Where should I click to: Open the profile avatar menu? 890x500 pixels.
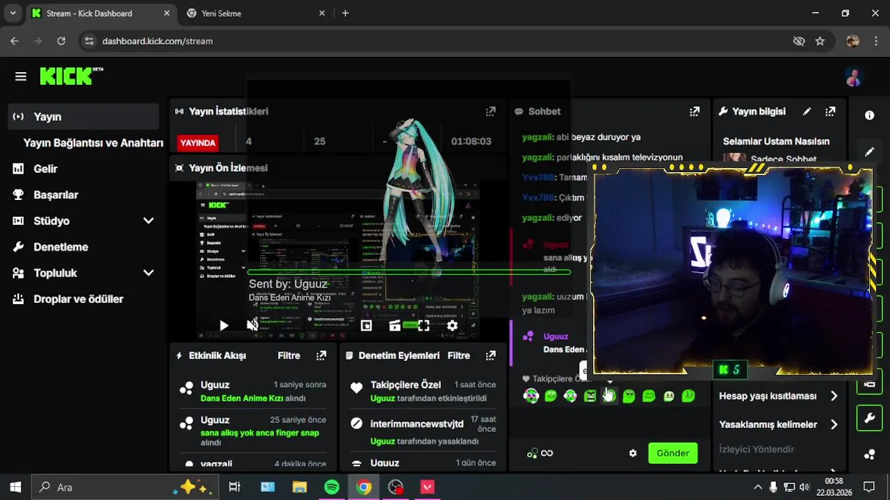853,77
